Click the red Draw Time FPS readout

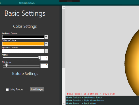point(91,94)
